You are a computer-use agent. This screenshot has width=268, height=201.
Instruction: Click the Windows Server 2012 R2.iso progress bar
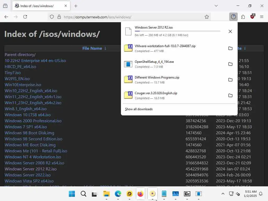(x=178, y=31)
